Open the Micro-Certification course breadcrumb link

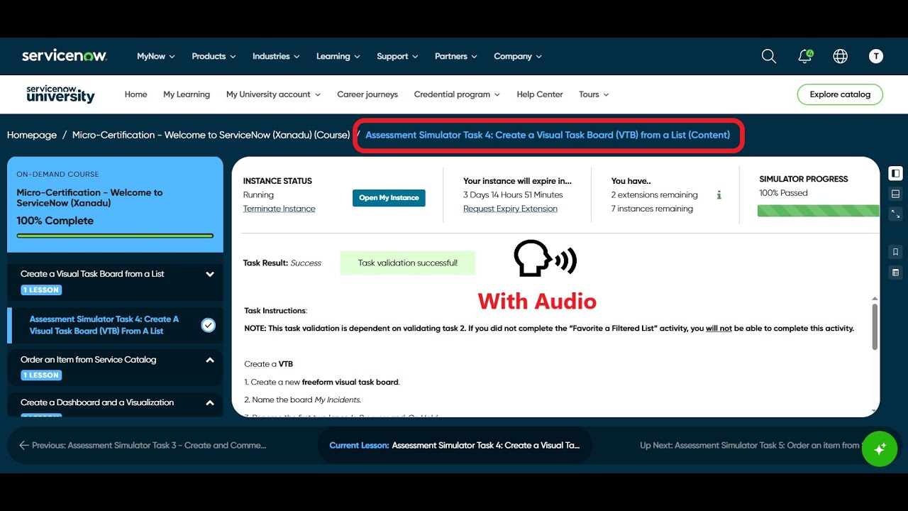[211, 135]
